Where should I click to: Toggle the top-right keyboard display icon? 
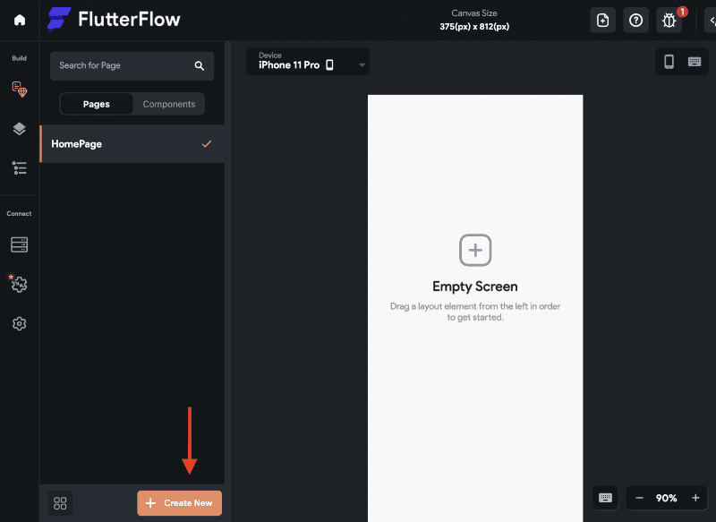(x=695, y=62)
